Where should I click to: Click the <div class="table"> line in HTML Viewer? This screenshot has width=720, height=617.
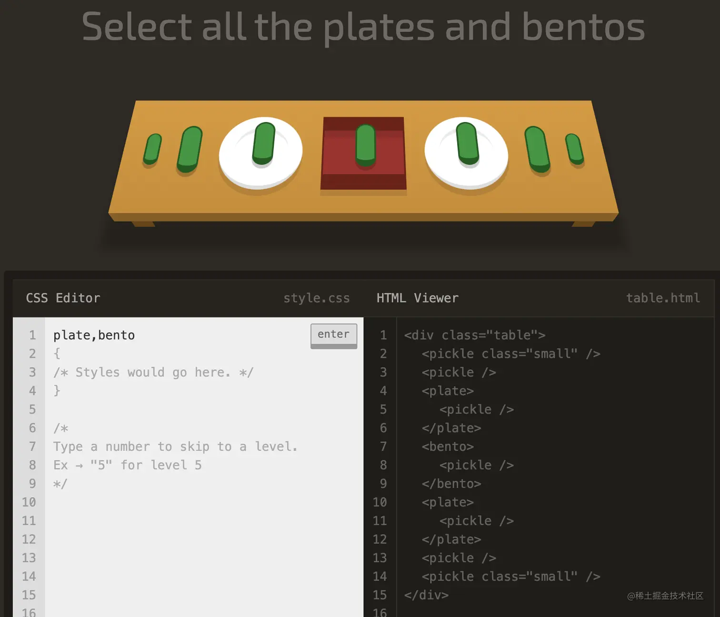[474, 335]
